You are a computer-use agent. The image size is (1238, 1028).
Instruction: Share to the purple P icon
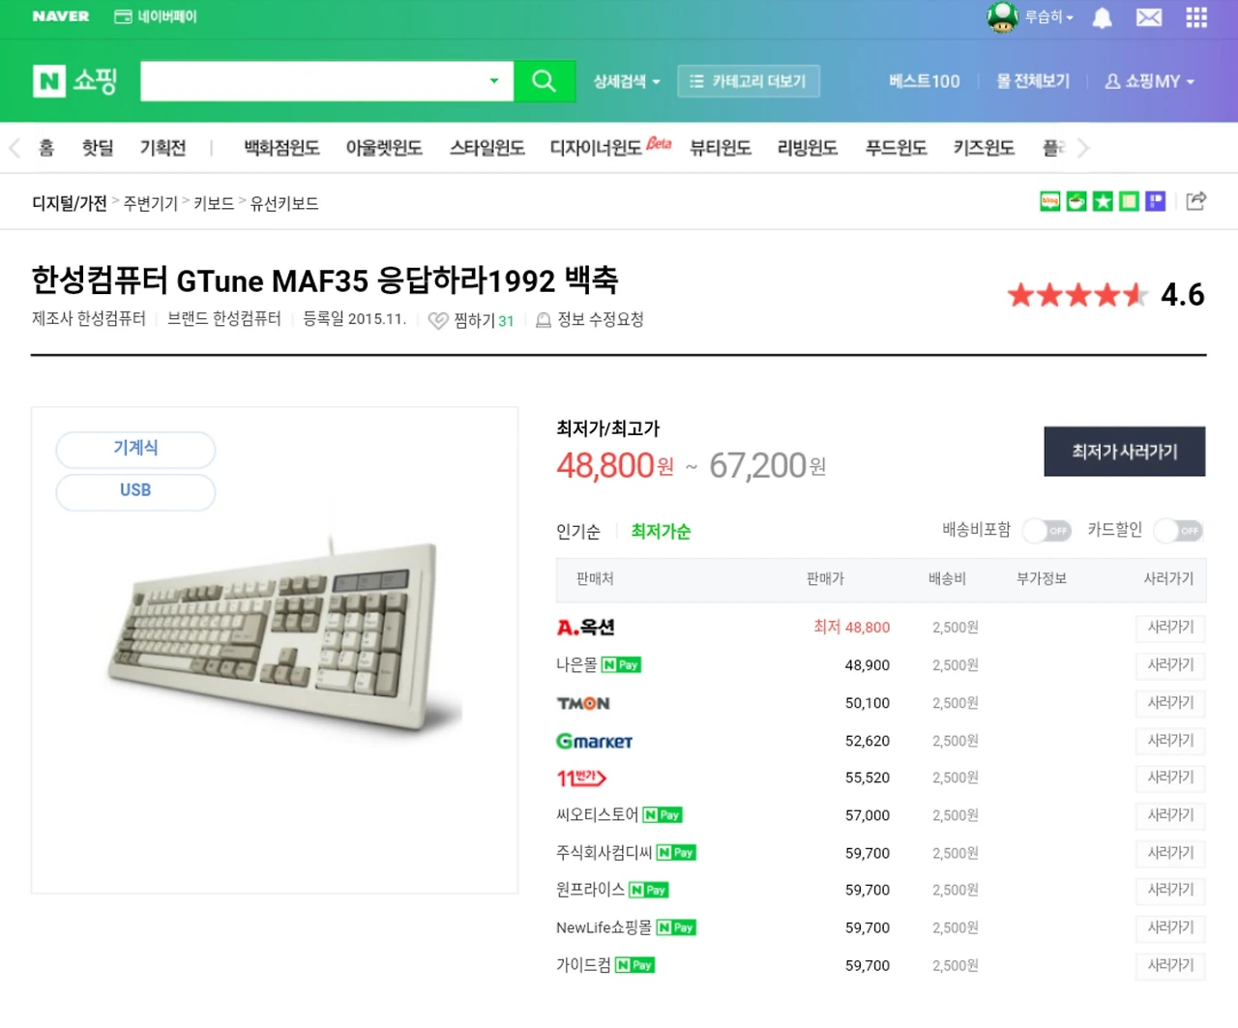[x=1155, y=201]
